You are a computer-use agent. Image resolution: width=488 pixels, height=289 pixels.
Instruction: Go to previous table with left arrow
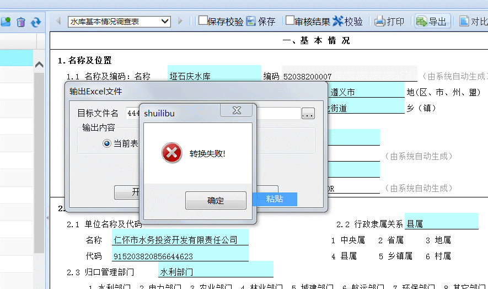click(x=58, y=21)
